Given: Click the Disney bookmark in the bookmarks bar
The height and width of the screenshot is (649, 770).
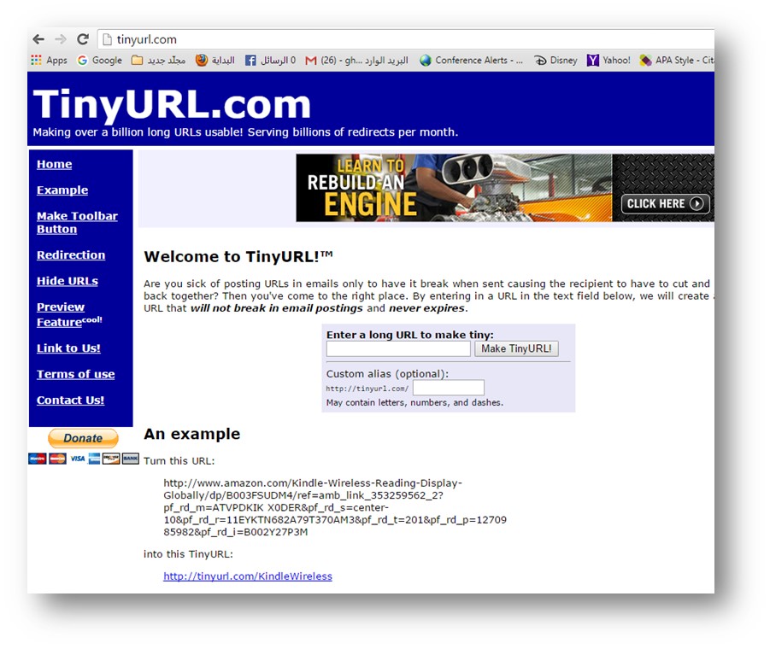Looking at the screenshot, I should pyautogui.click(x=560, y=60).
